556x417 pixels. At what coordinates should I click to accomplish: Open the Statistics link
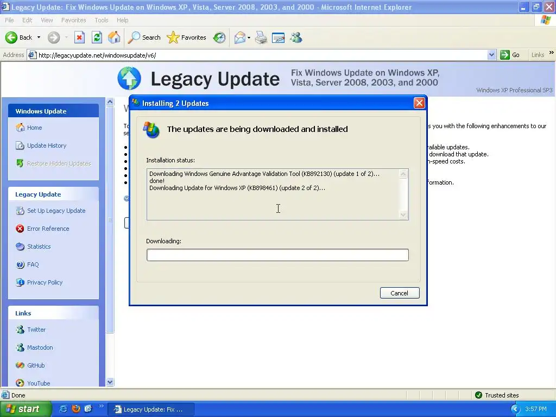pos(39,247)
